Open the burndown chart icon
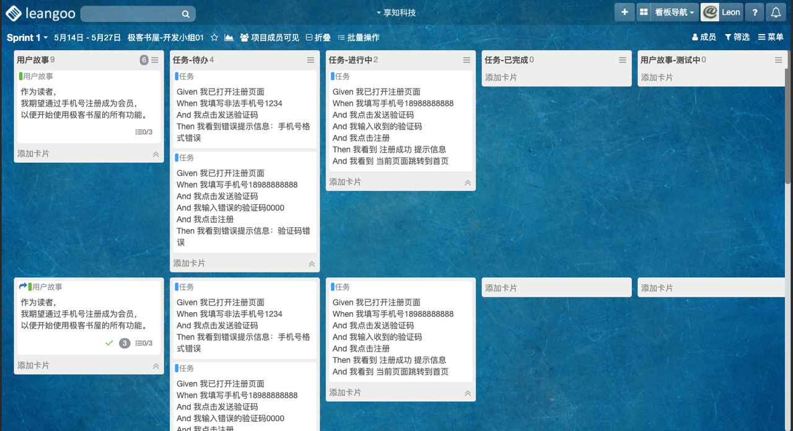The image size is (793, 431). point(229,38)
